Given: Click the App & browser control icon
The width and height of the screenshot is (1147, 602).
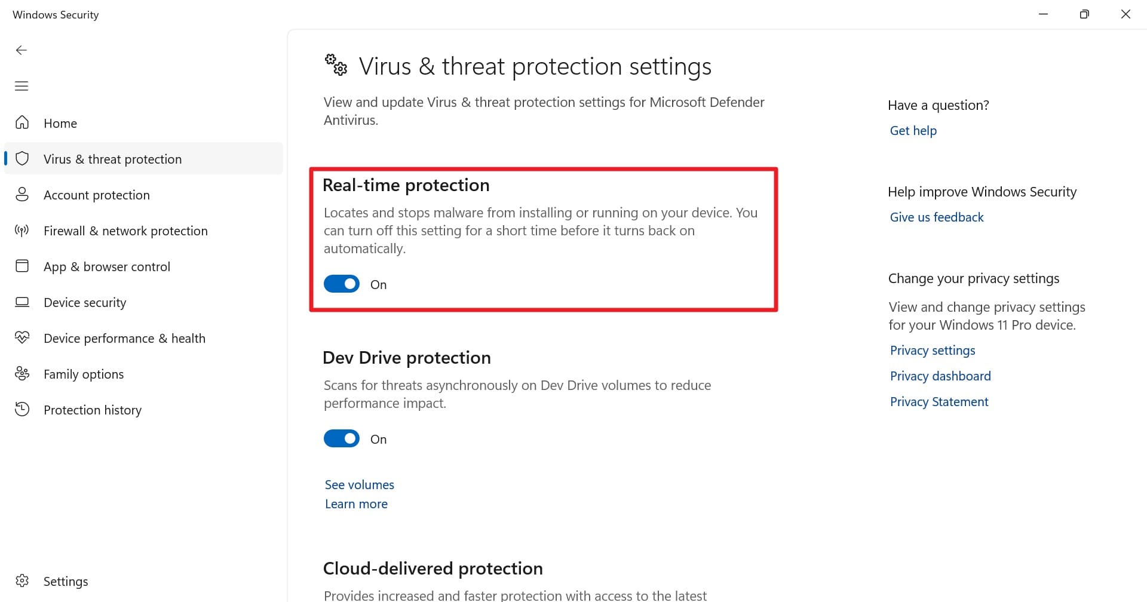Looking at the screenshot, I should tap(23, 266).
